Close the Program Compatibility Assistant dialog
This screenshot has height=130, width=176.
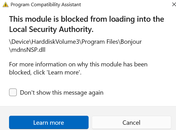[174, 4]
